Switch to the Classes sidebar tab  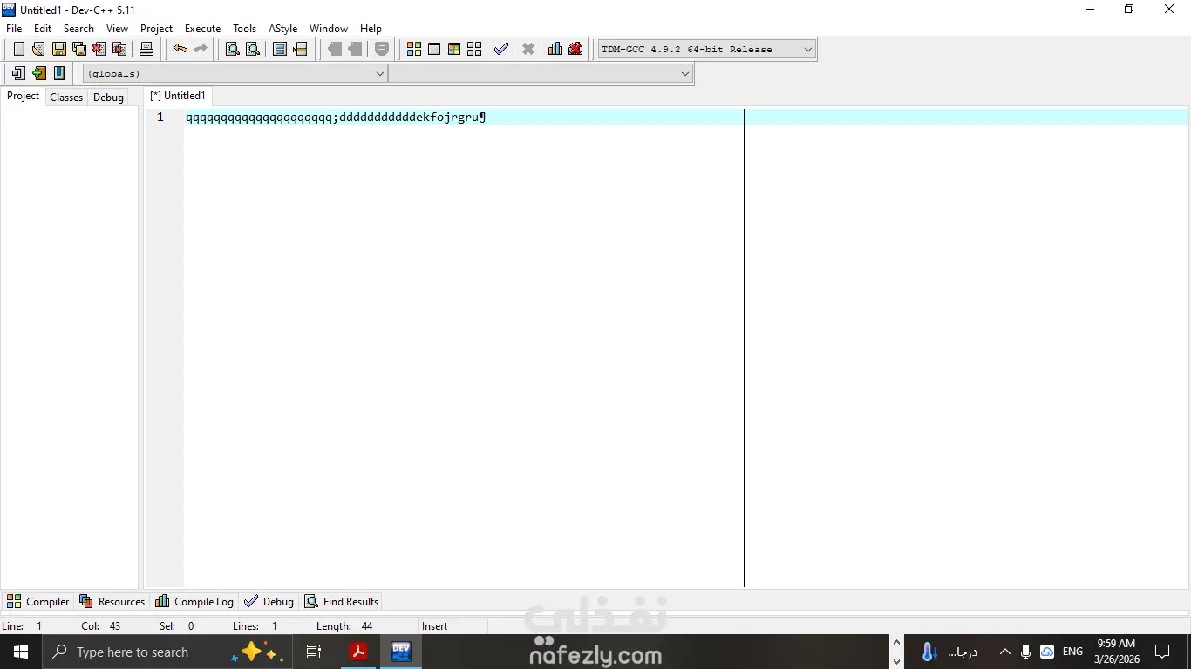pos(66,98)
